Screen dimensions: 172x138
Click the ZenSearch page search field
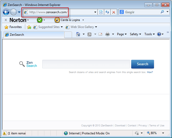pos(86,64)
